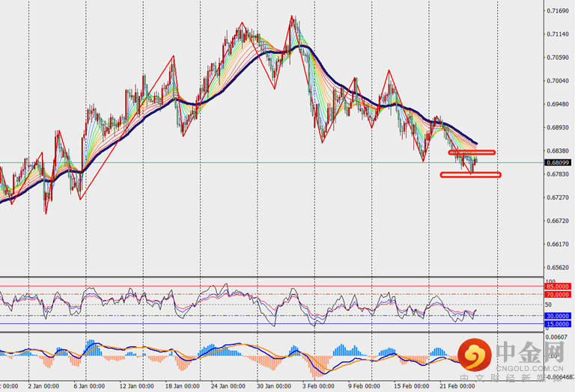
Task: Click the blue 30.0000 level label
Action: [x=559, y=316]
